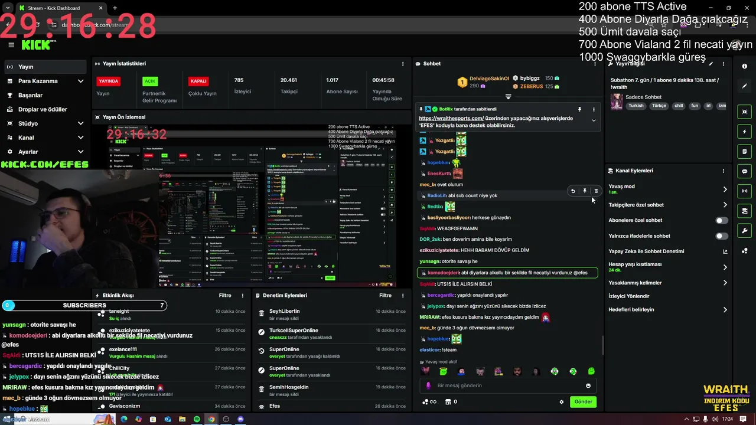Open Droplar ve ödüller page

45,109
